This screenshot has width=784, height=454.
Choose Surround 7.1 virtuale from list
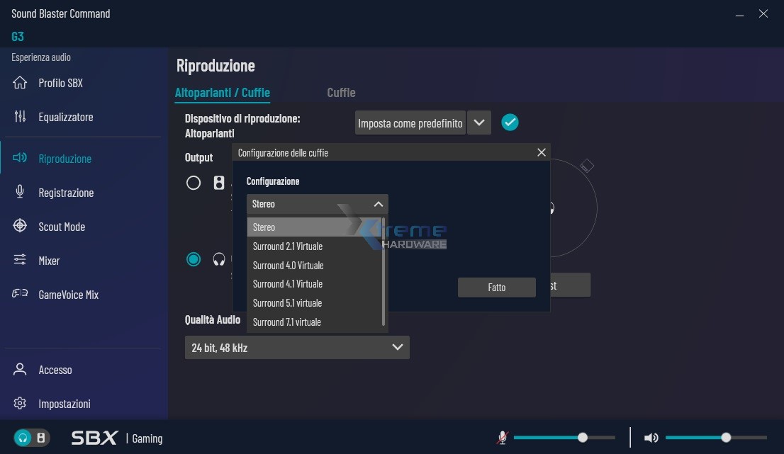tap(287, 322)
